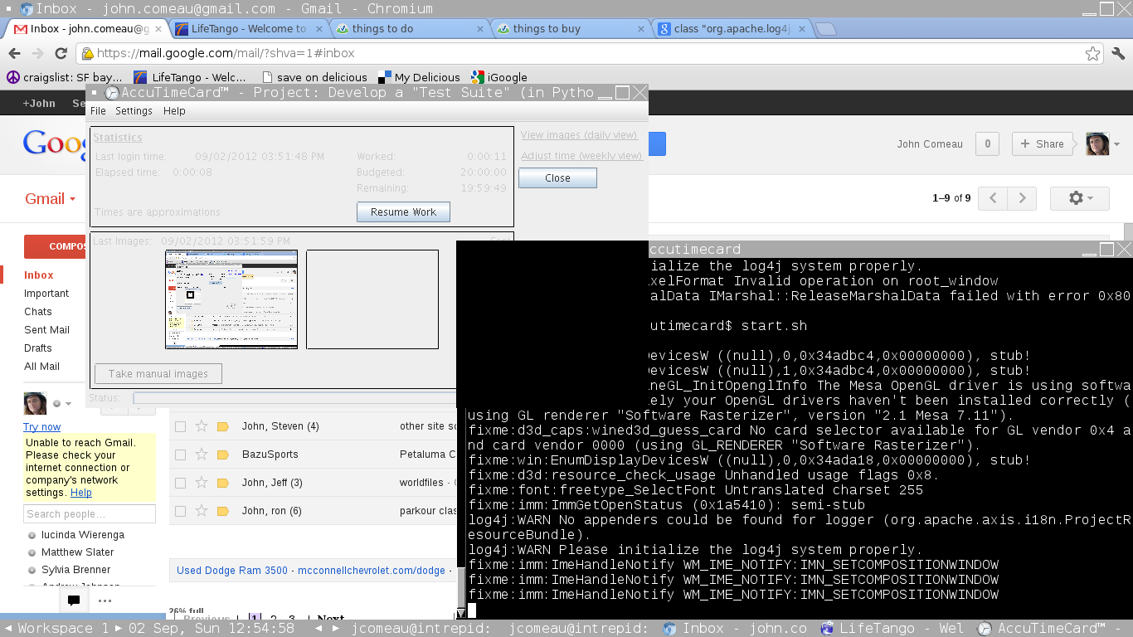1133x637 pixels.
Task: Click the Google+ Share button
Action: click(x=1041, y=143)
